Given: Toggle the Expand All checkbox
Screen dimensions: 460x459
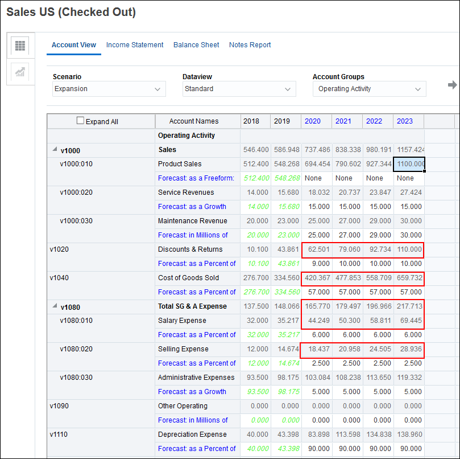Looking at the screenshot, I should click(x=80, y=121).
